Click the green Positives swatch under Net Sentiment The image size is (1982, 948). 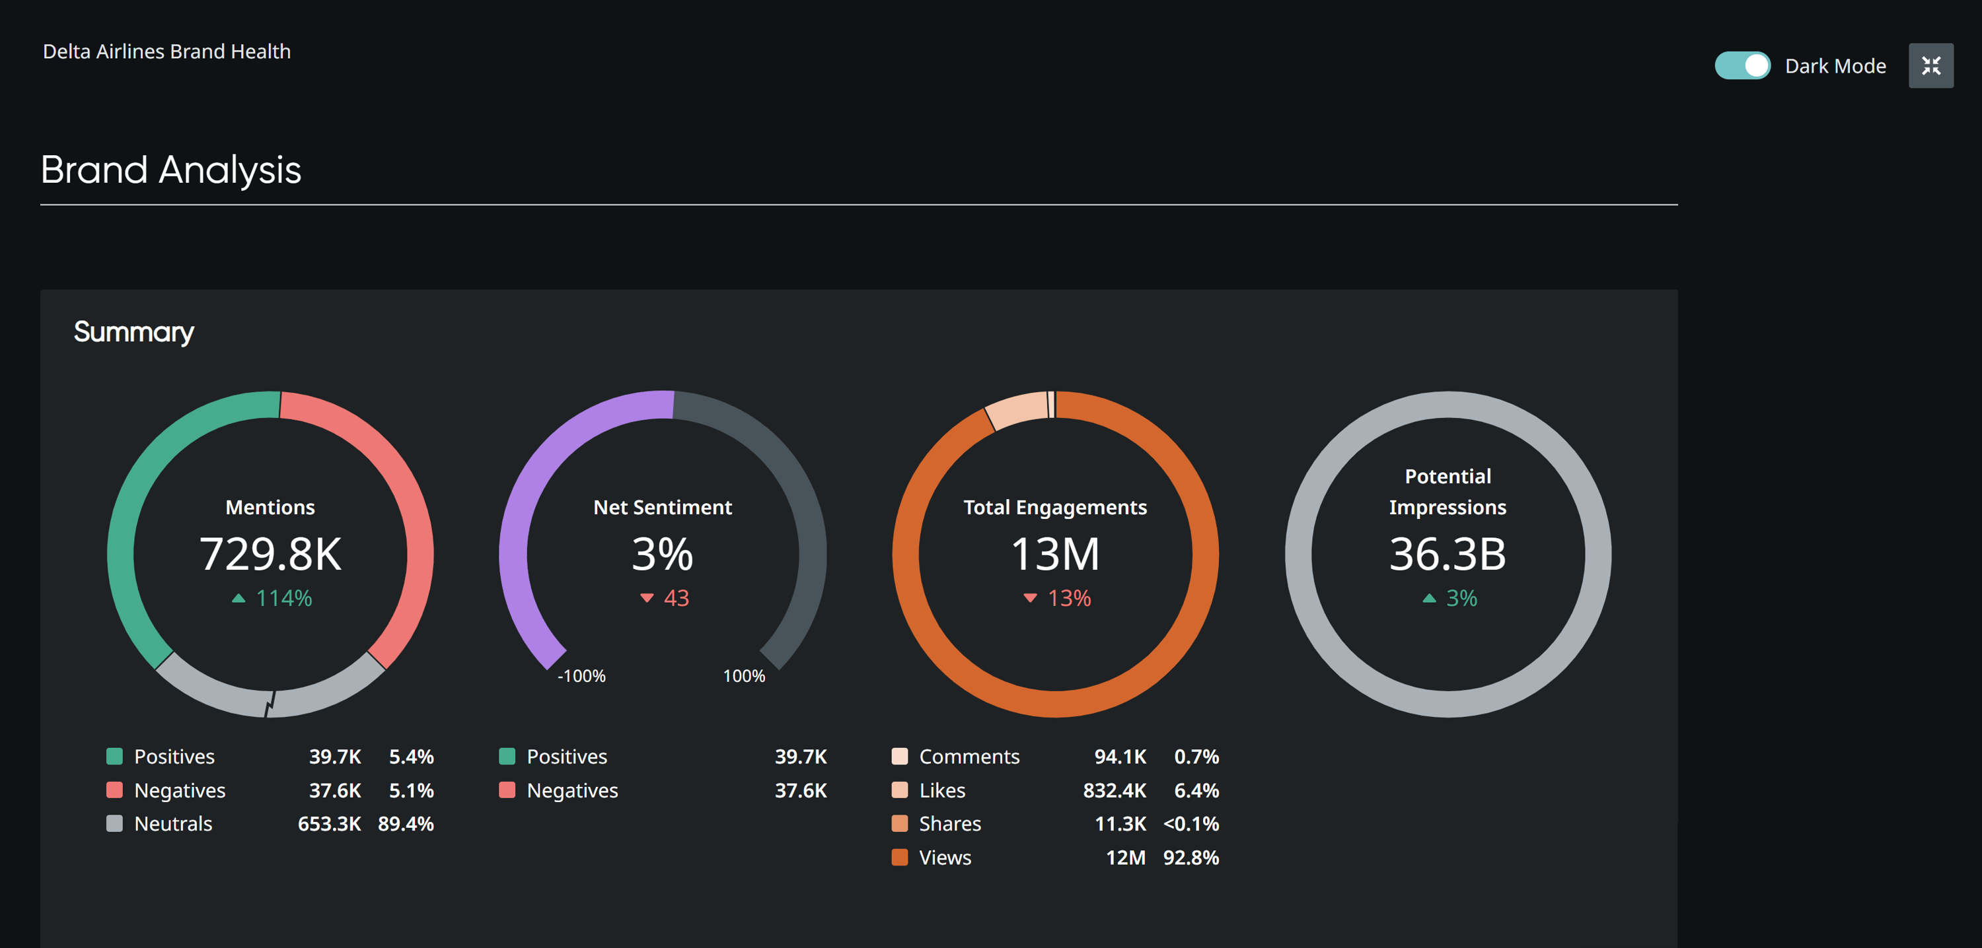click(507, 756)
